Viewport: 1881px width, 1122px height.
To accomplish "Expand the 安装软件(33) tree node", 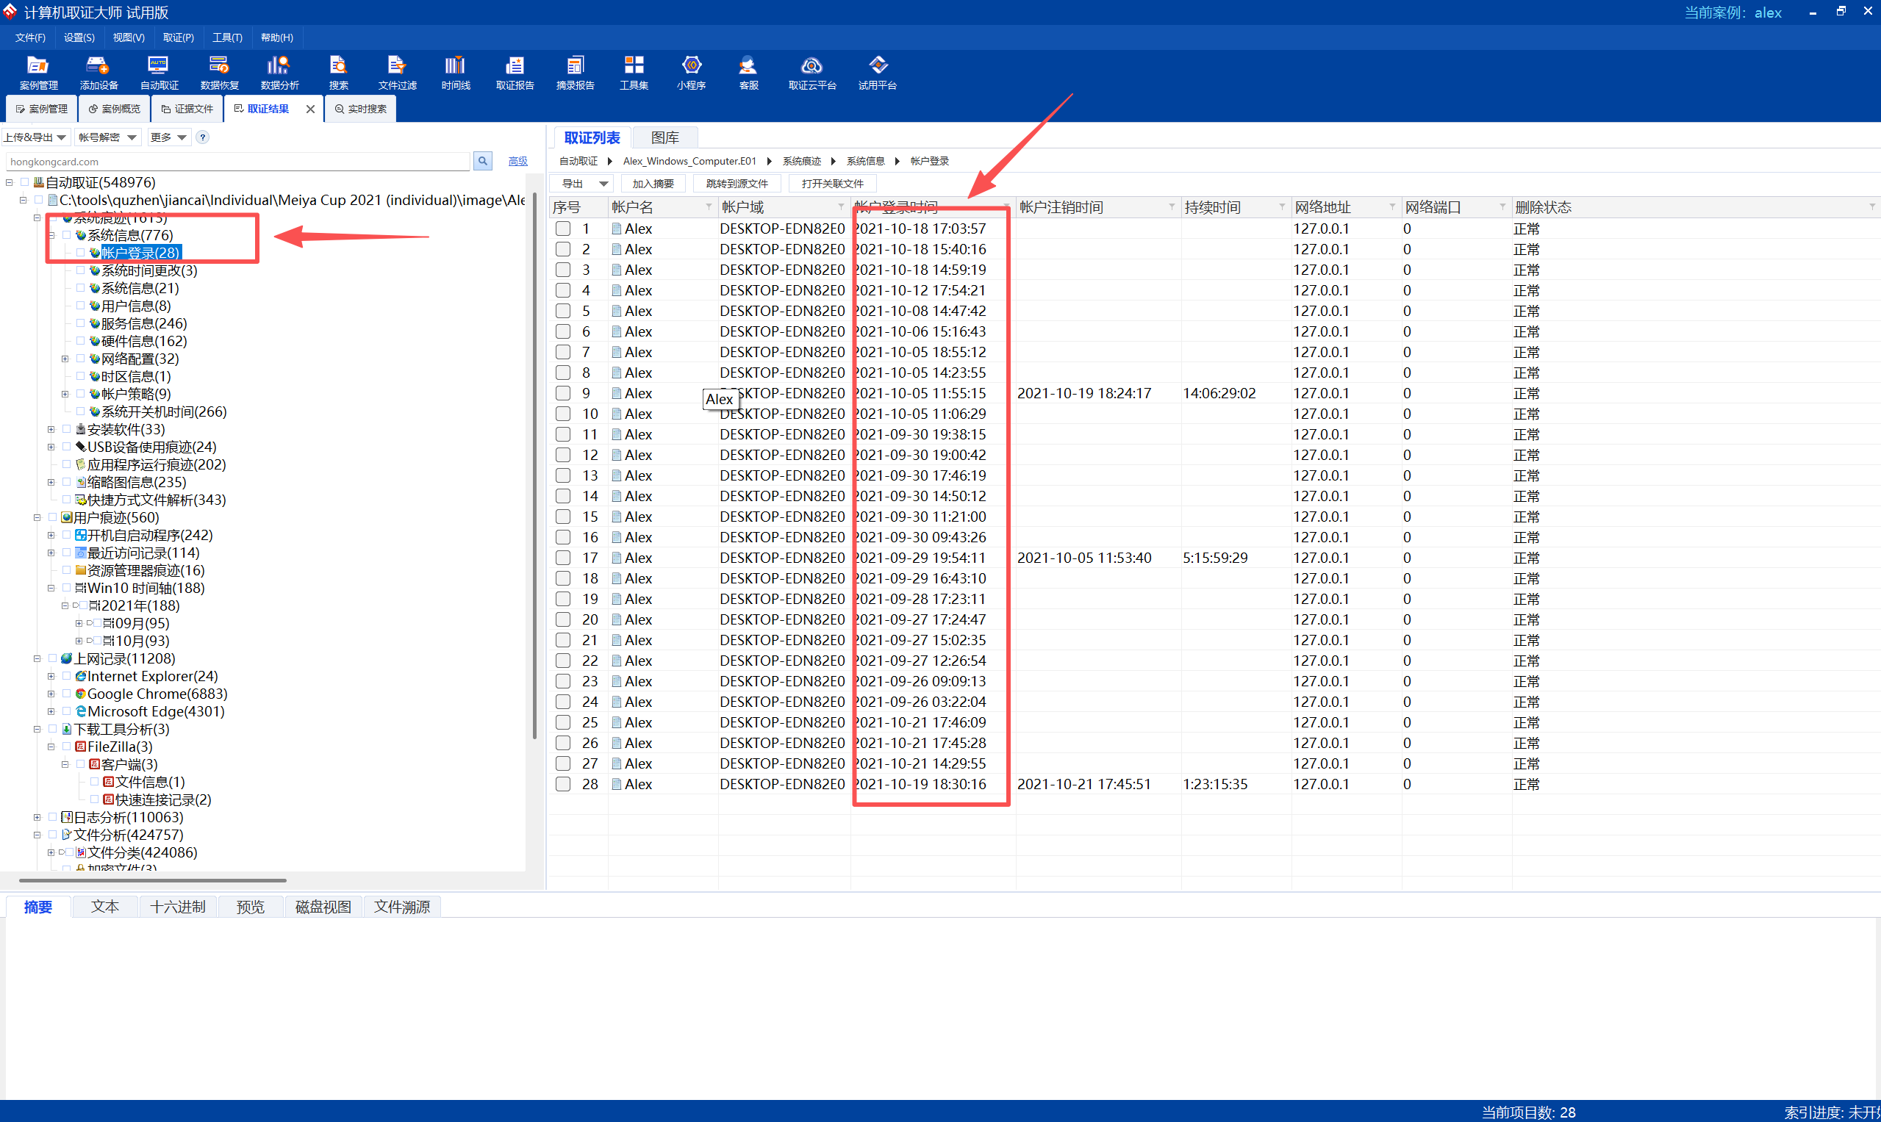I will [x=51, y=429].
